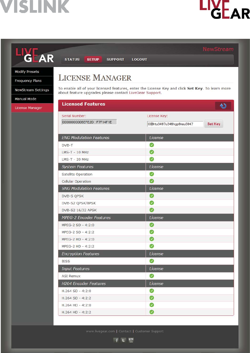Click the LiveGear logo in app header

click(35, 55)
